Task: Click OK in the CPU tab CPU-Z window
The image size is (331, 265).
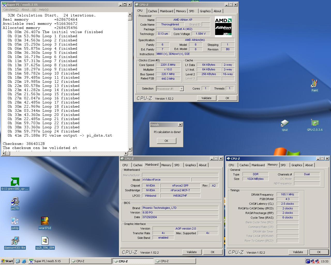Action: click(227, 98)
